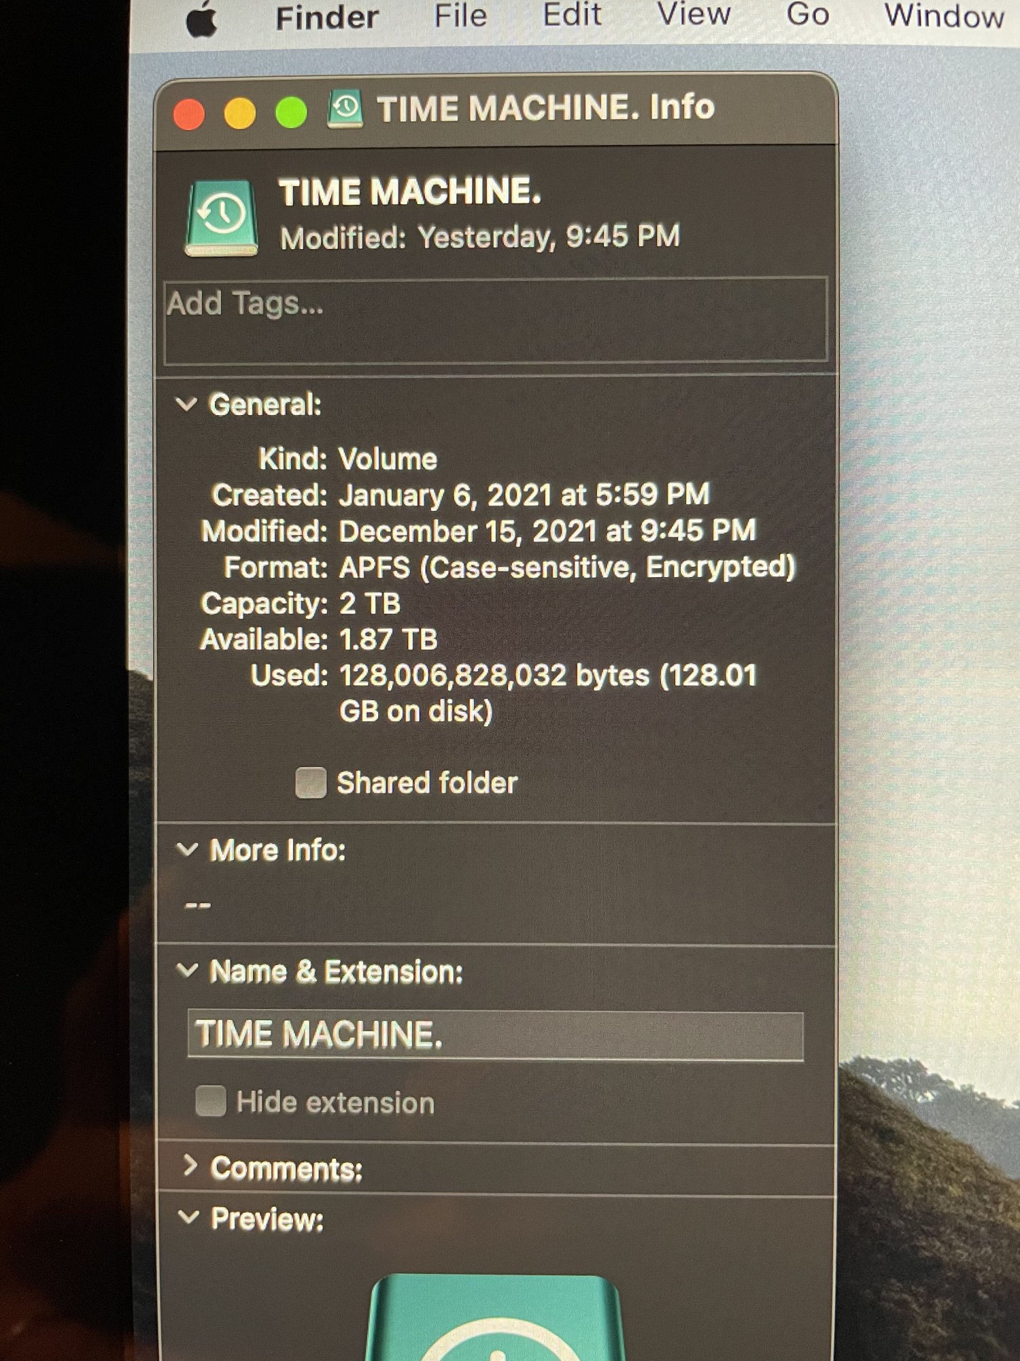This screenshot has width=1020, height=1361.
Task: Click the Modified date December 15, 2021
Action: [547, 531]
